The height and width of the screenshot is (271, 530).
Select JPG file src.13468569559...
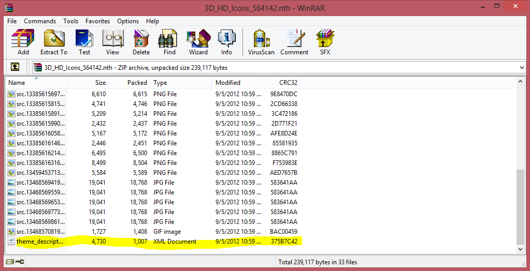[x=40, y=192]
